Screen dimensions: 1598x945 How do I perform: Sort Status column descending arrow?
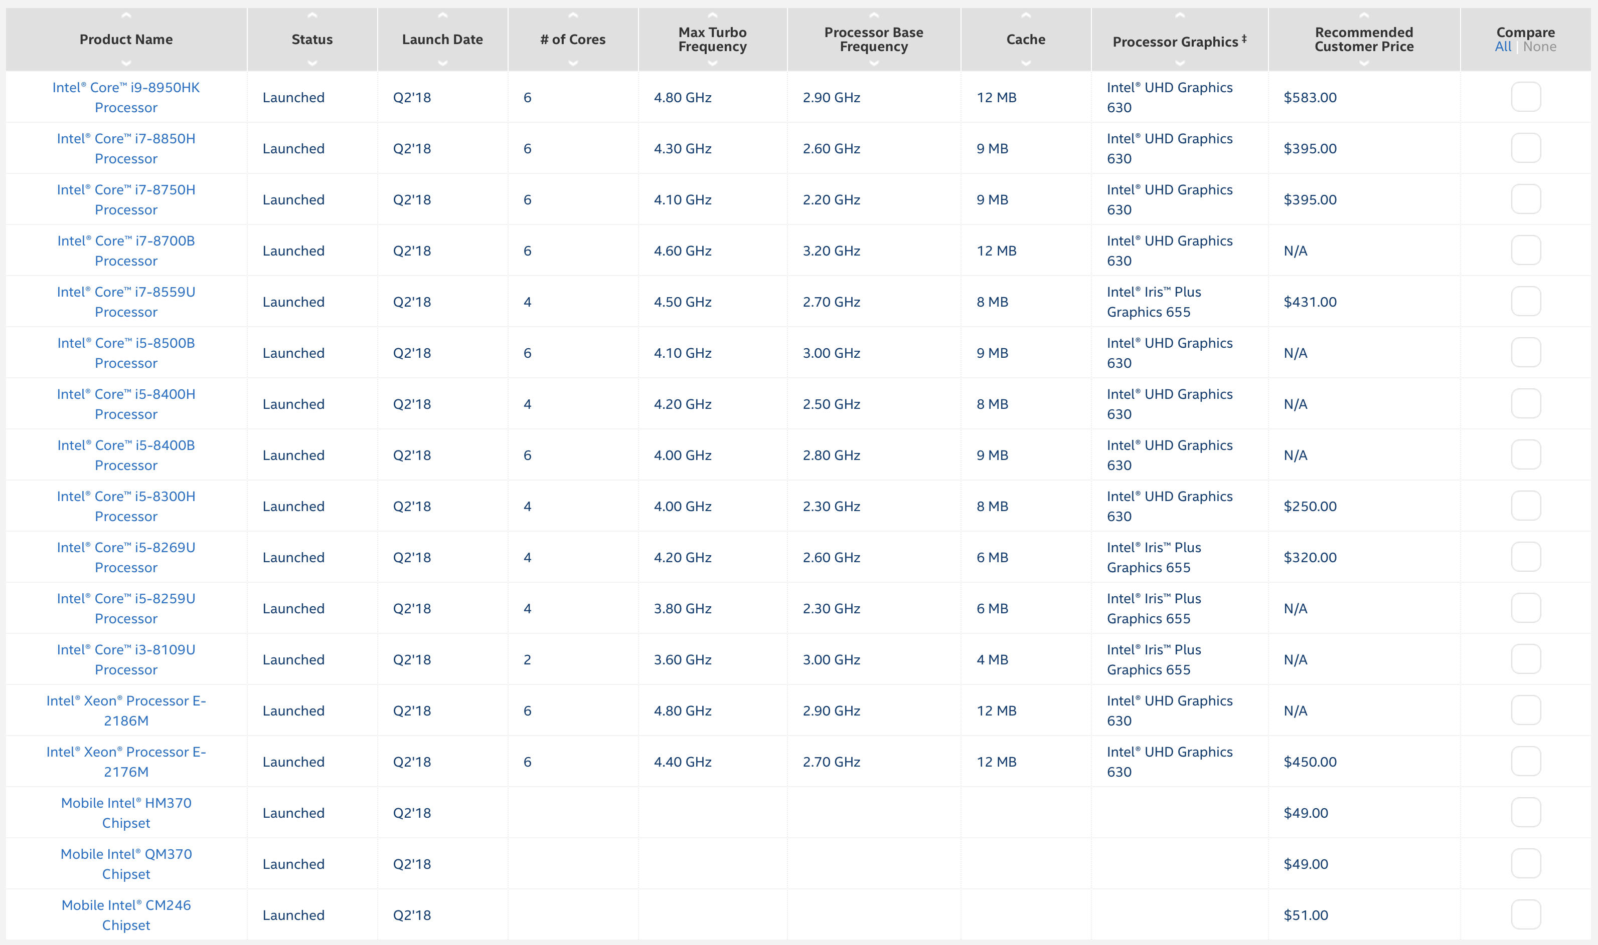pos(312,63)
